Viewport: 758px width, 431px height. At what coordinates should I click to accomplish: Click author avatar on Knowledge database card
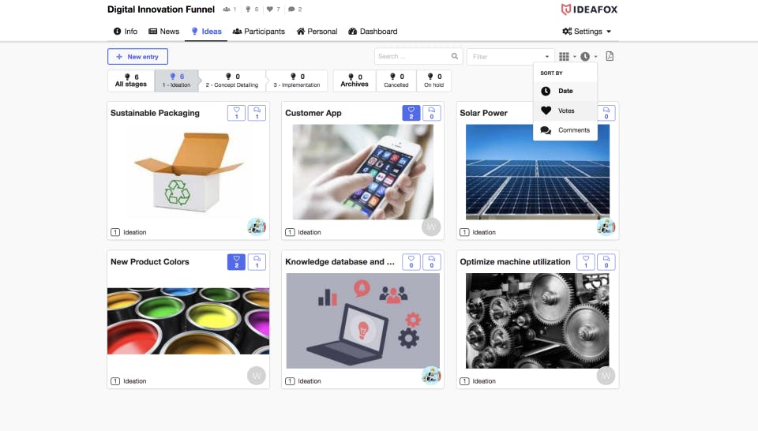[431, 376]
